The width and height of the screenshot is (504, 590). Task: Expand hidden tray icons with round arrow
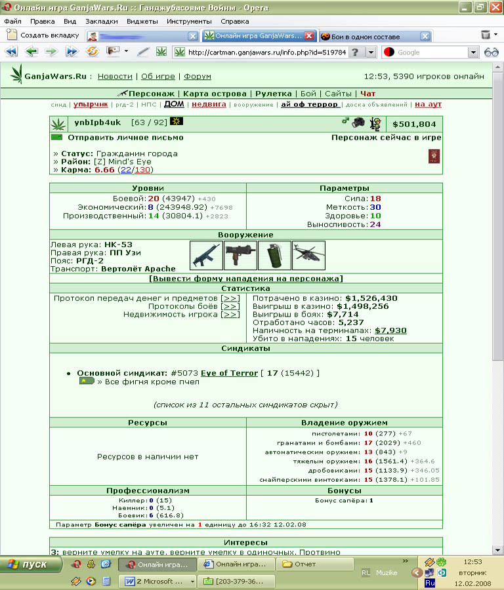tap(417, 573)
